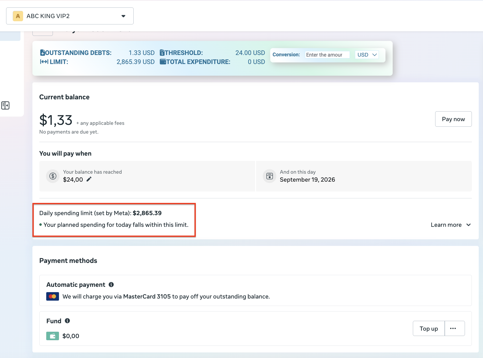Open the ABC KING VIP2 account dropdown
This screenshot has width=483, height=358.
[x=70, y=16]
